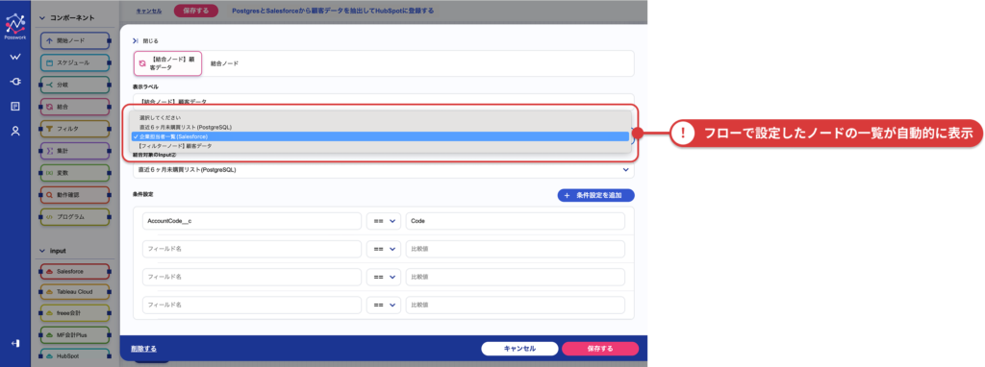Choose 【フィルターノード】顧客データ option
This screenshot has width=985, height=367.
(175, 145)
